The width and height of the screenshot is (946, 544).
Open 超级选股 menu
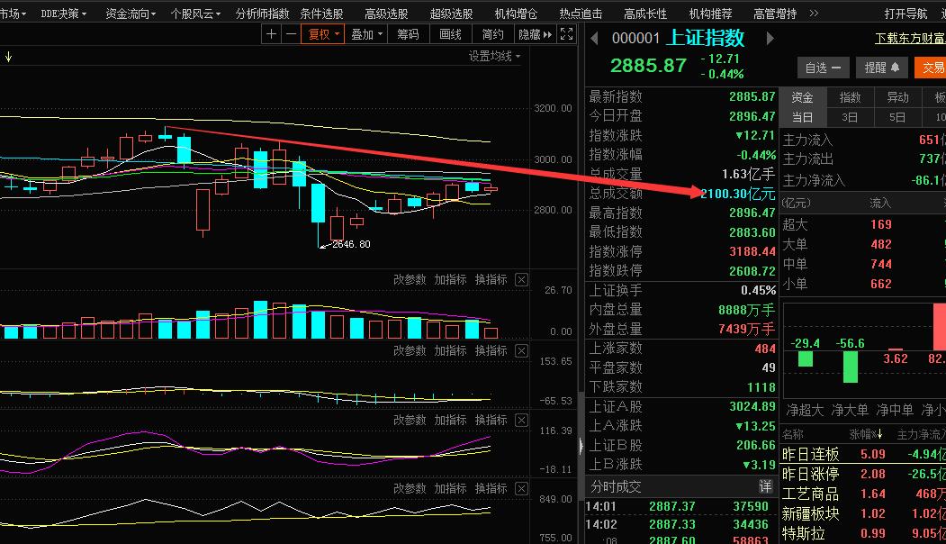451,14
